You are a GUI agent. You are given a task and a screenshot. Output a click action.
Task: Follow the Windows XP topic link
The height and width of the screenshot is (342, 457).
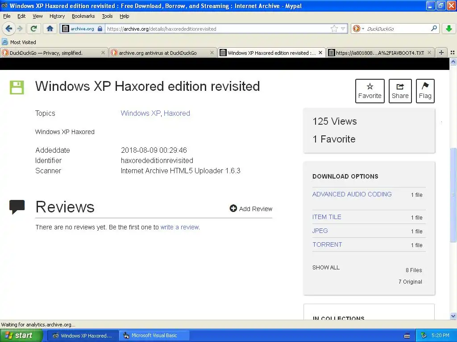click(141, 113)
